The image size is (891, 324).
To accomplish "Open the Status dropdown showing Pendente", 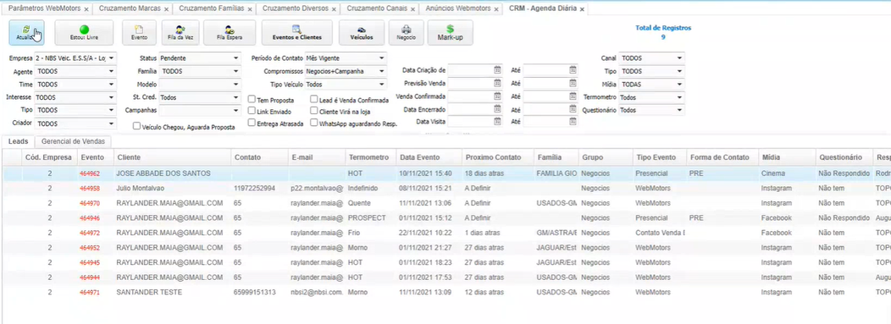I will [x=199, y=58].
